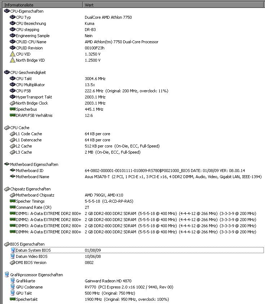Select the DIMM2: A-Data EXTREME row

(x=134, y=220)
